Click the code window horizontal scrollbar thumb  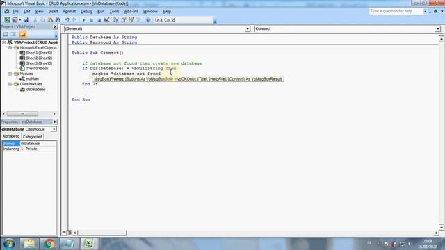tap(102, 233)
